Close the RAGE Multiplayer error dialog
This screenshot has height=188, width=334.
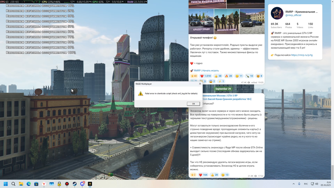(200, 84)
